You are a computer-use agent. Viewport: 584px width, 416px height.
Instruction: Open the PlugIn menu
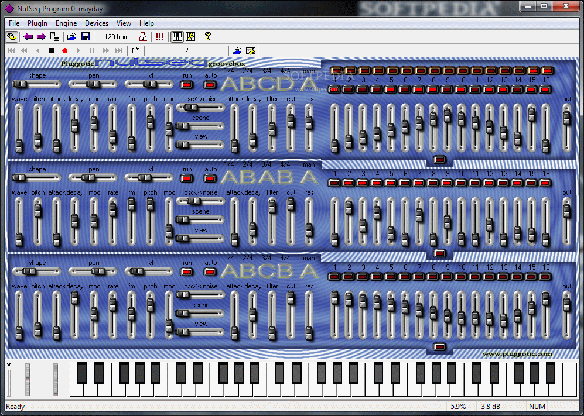pyautogui.click(x=37, y=23)
